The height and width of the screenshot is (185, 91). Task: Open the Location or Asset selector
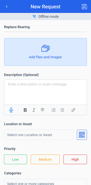tap(39, 135)
